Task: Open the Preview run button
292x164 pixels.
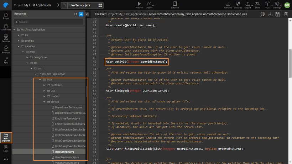Action: click(139, 5)
